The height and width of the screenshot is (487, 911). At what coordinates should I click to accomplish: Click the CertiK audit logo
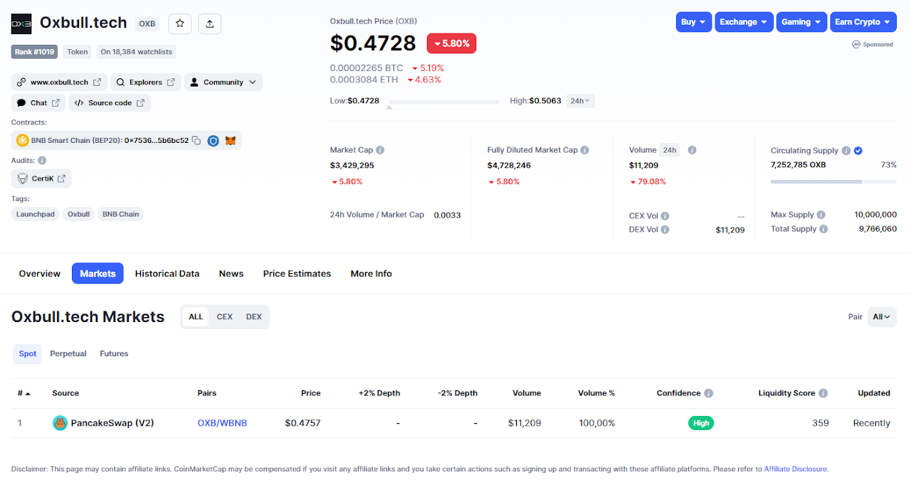22,178
